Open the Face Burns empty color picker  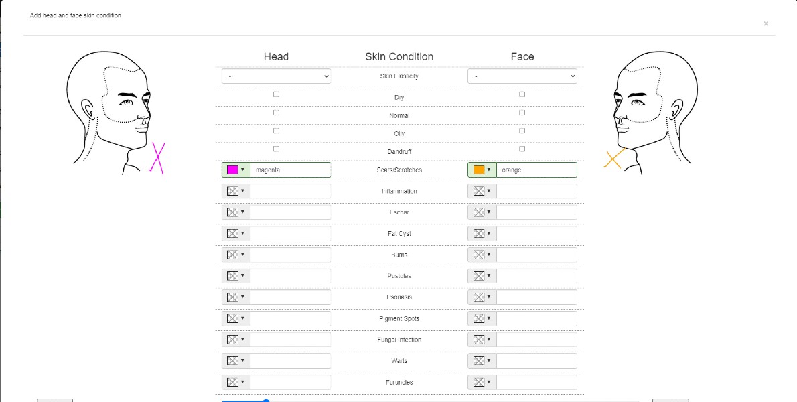click(481, 255)
